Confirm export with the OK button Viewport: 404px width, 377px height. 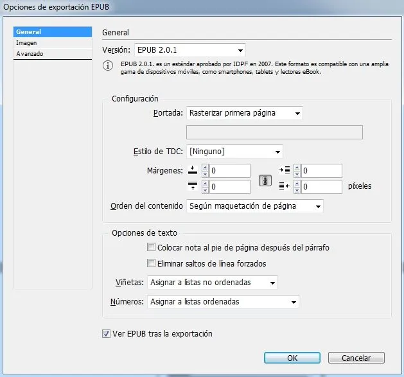292,358
